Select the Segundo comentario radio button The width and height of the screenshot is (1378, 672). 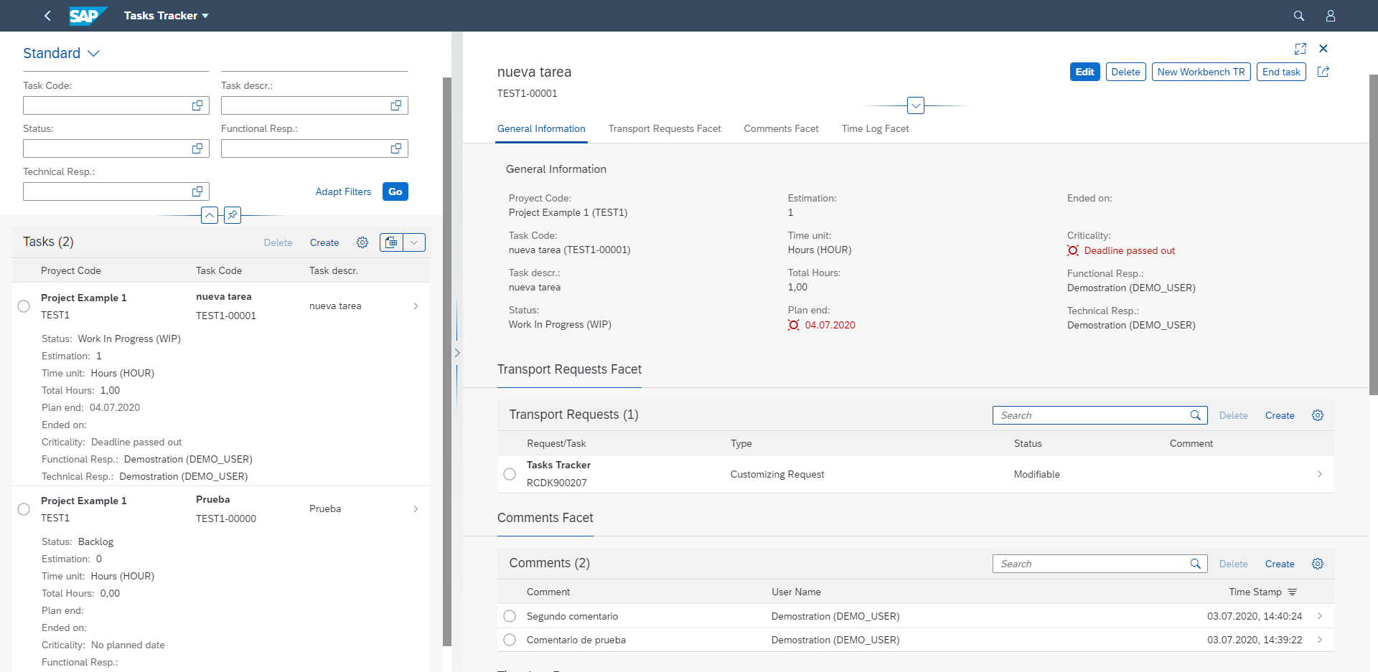(510, 616)
